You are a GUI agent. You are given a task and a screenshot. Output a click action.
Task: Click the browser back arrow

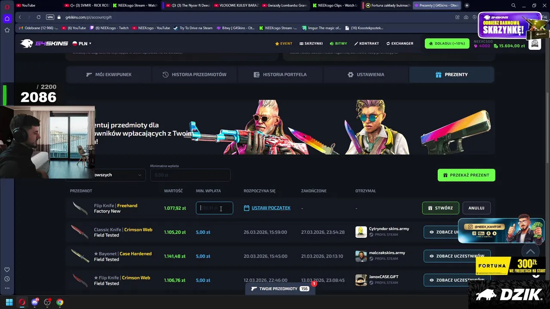point(20,17)
